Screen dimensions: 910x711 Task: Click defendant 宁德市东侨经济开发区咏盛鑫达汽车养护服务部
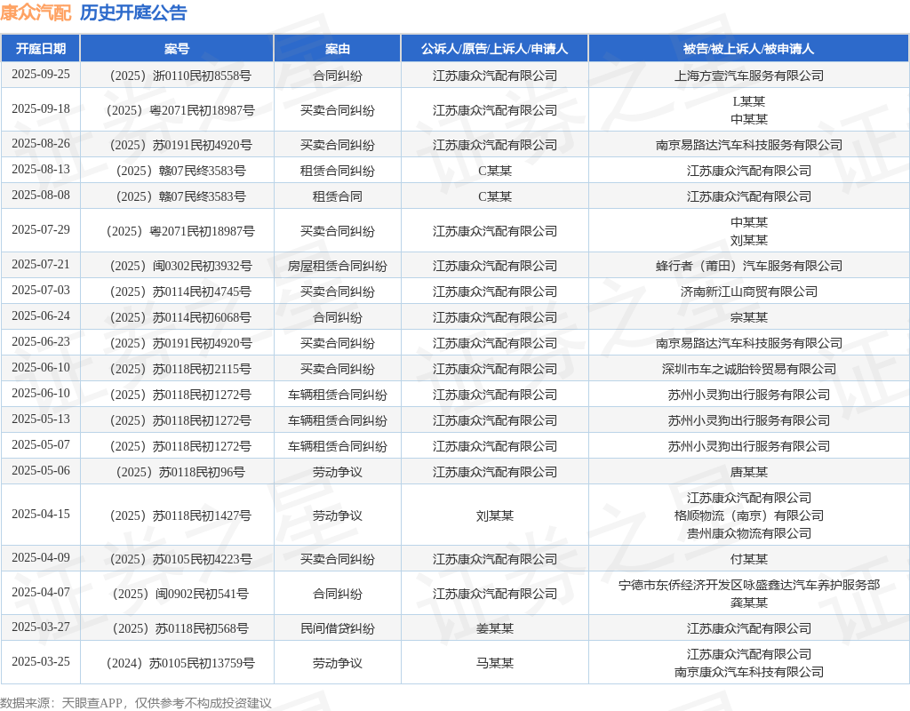click(x=748, y=585)
